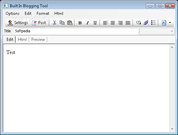The image size is (178, 135).
Task: Center align the text
Action: click(113, 23)
